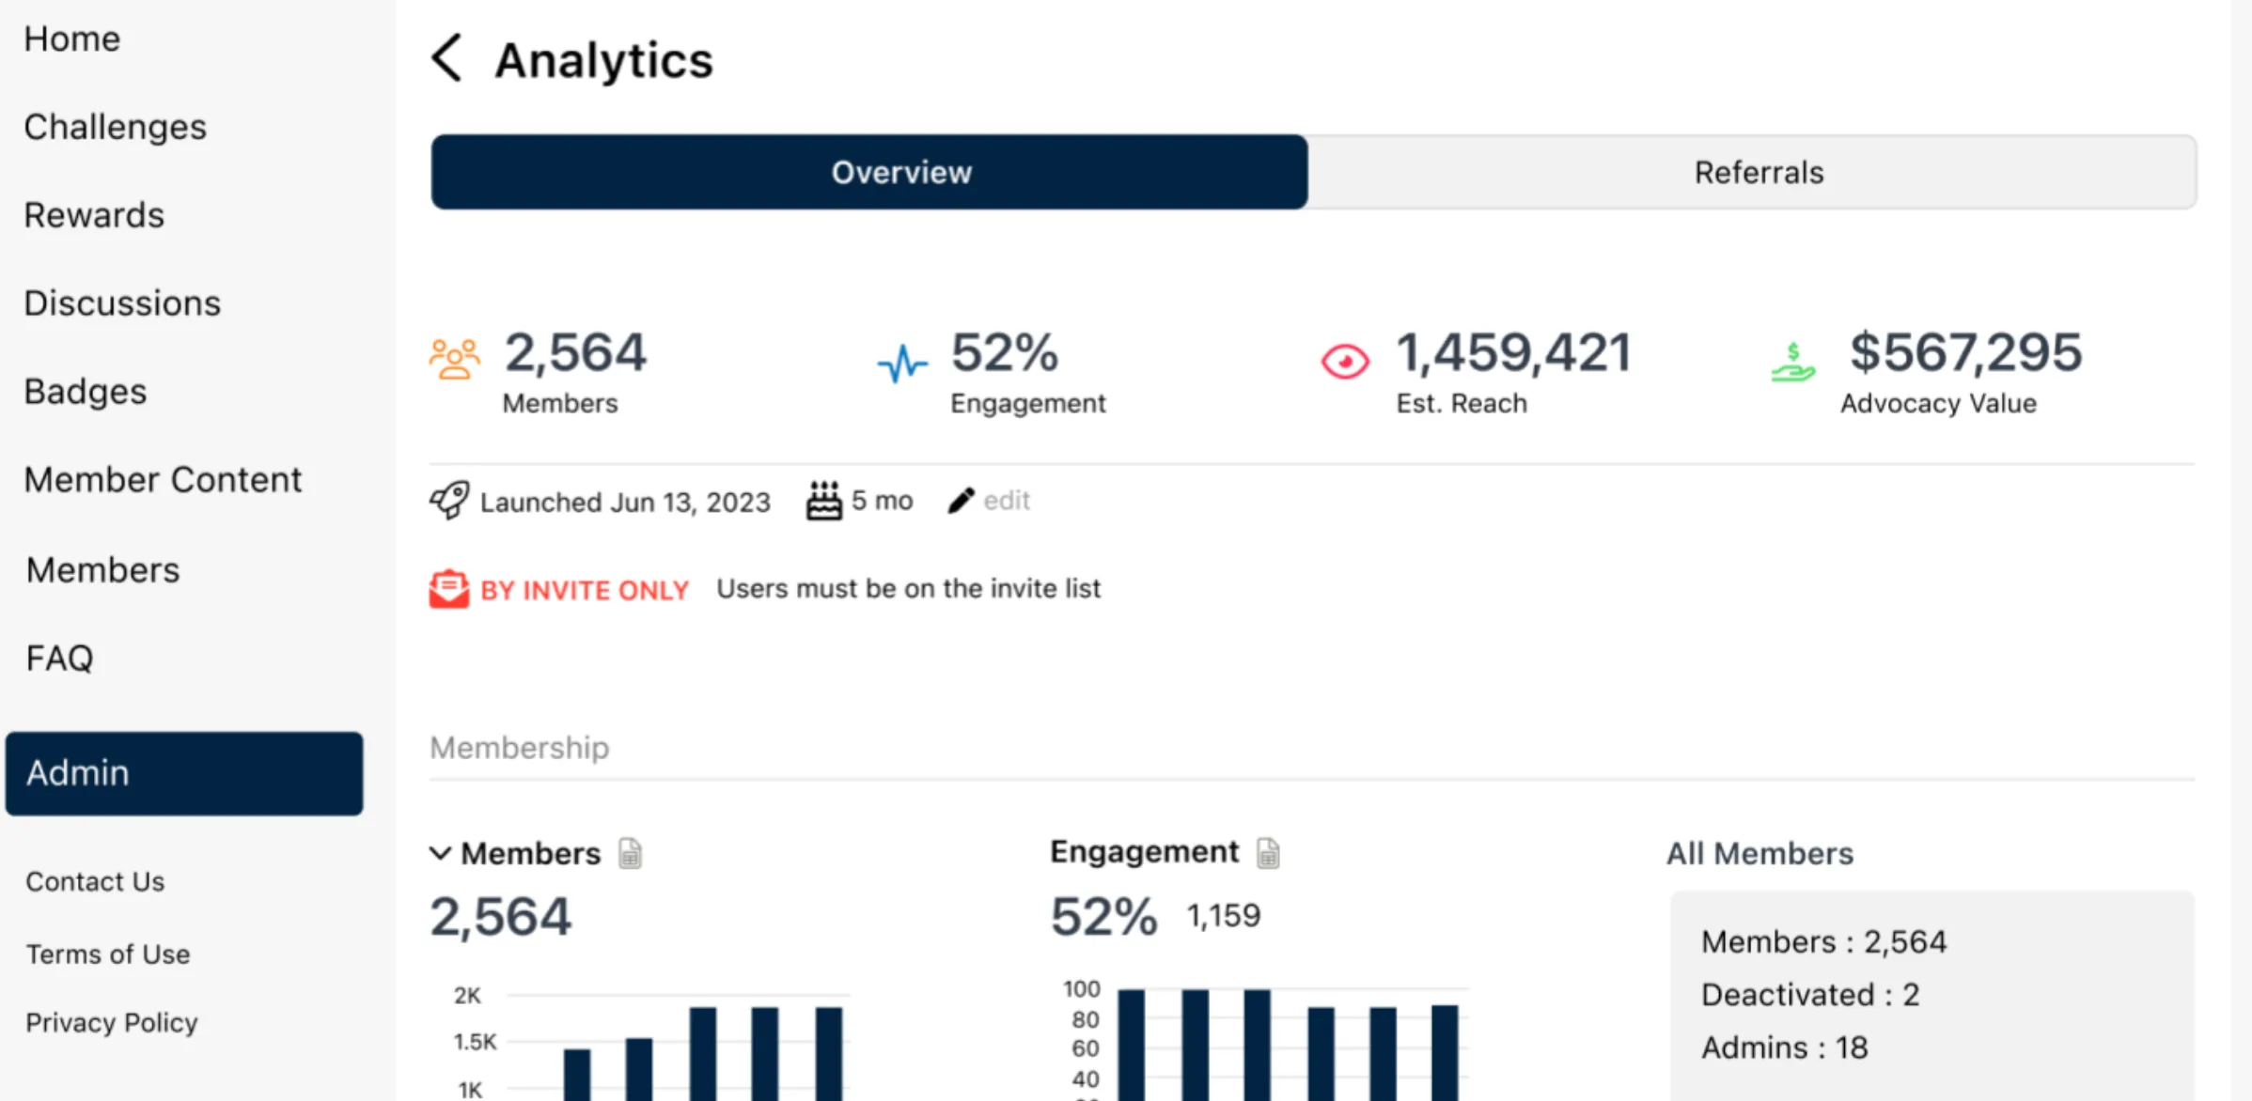Click the green Advocacy Value hand icon
This screenshot has width=2252, height=1101.
(1792, 362)
